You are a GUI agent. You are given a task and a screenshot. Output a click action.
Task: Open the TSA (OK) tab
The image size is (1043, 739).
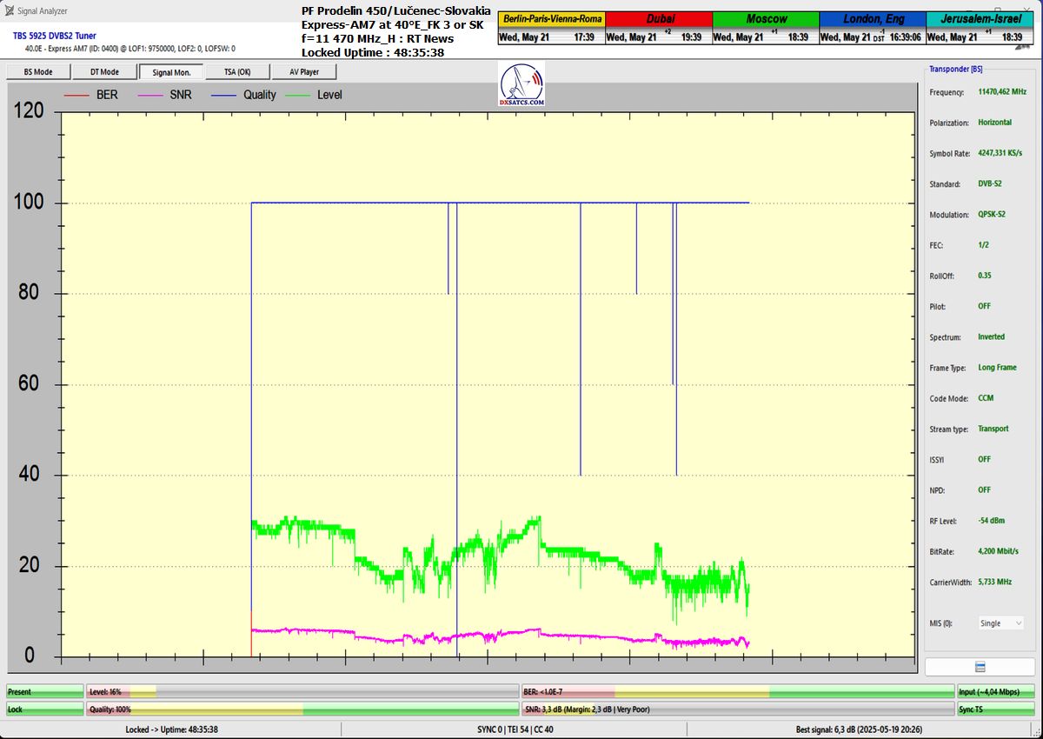tap(237, 72)
